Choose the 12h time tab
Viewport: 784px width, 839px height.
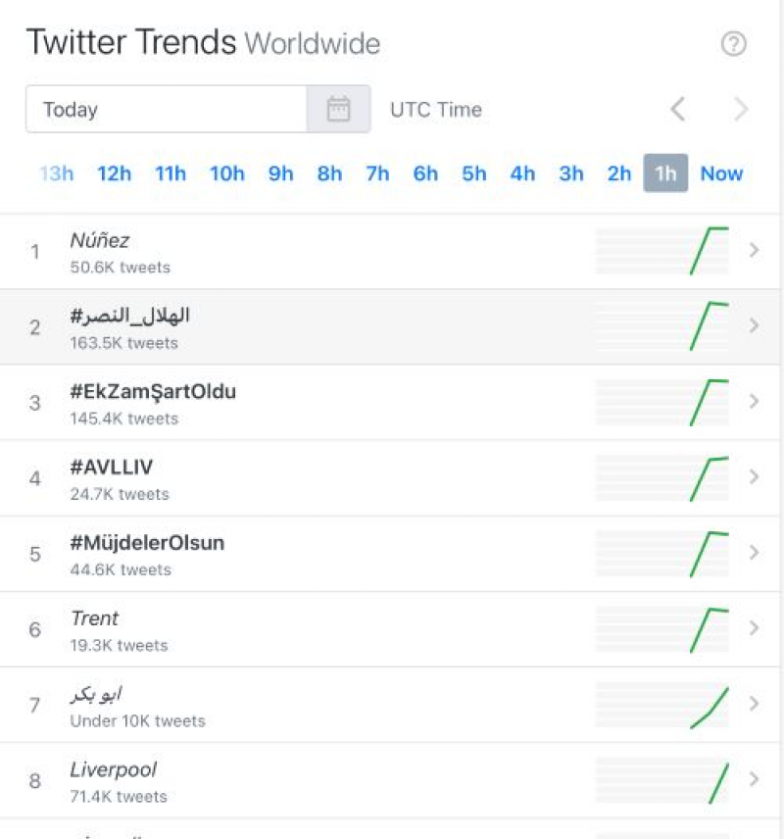point(114,173)
